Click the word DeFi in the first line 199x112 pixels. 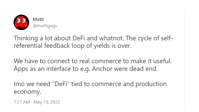click(x=79, y=38)
